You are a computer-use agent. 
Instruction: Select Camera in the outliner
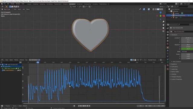coord(177,13)
